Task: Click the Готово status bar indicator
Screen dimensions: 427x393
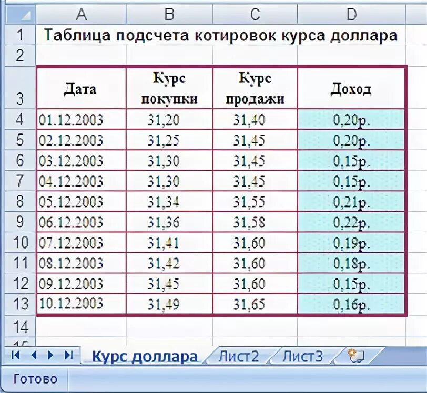Action: coord(35,379)
